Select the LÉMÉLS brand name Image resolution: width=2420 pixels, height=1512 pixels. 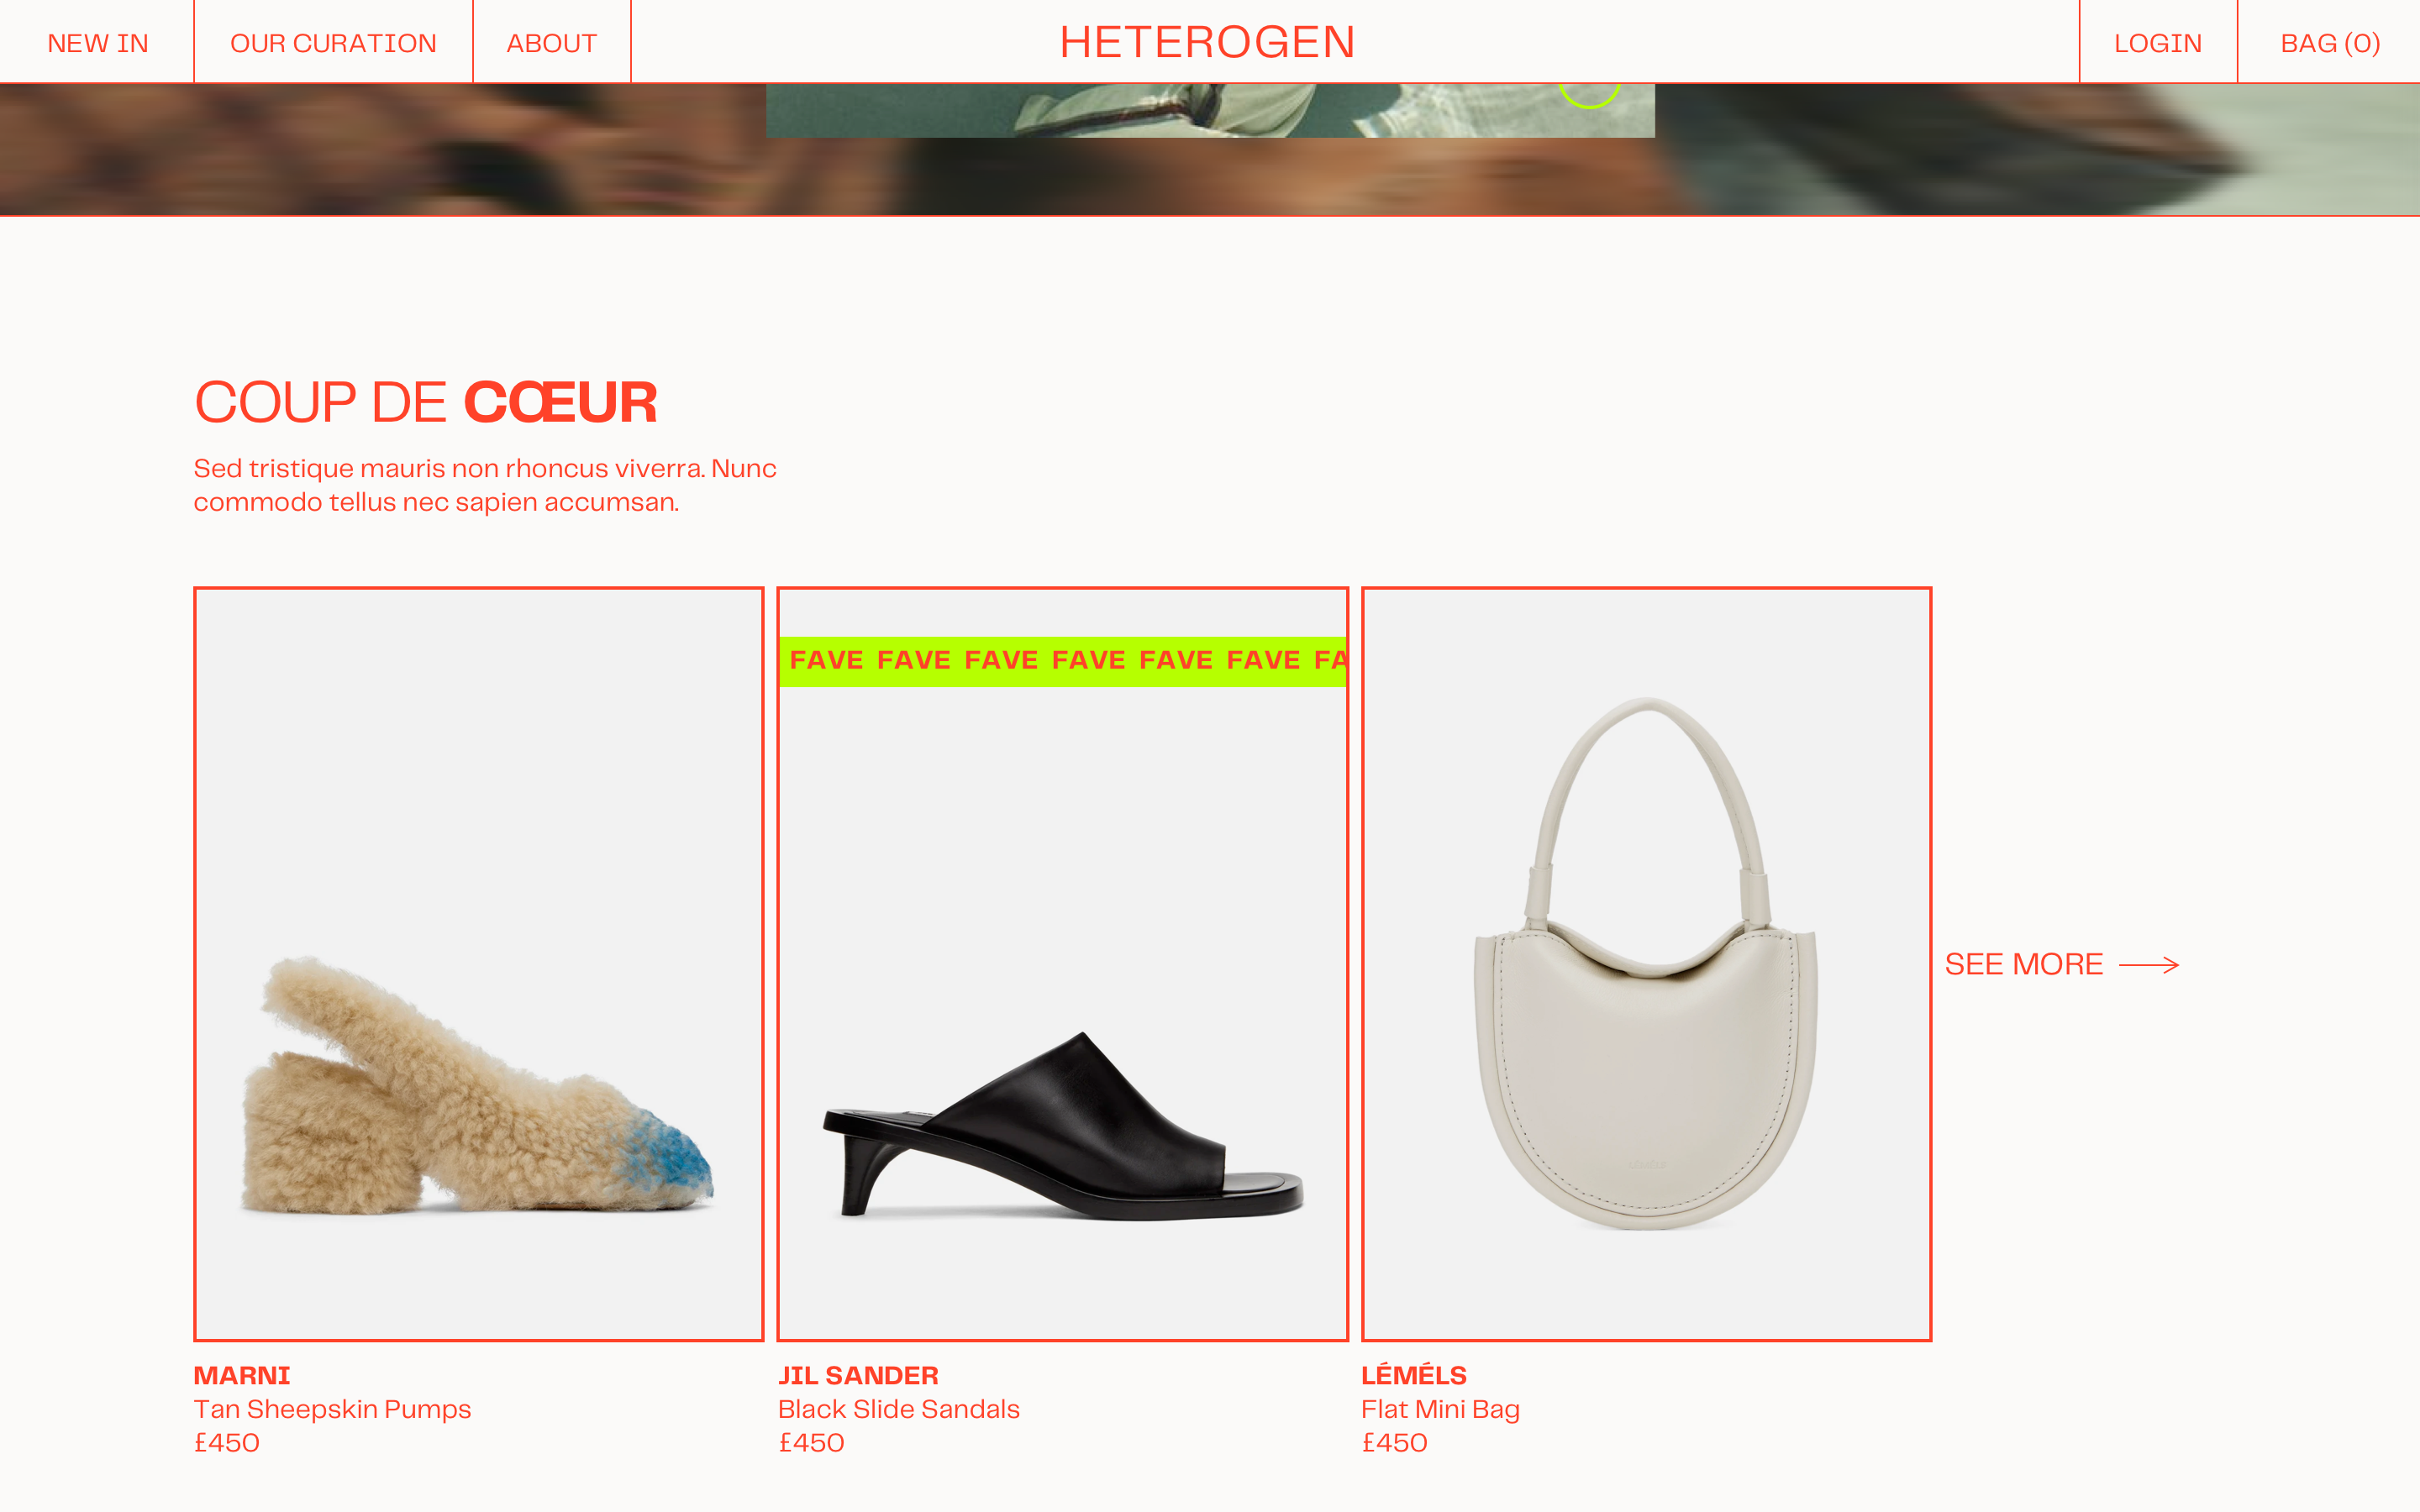pyautogui.click(x=1413, y=1374)
